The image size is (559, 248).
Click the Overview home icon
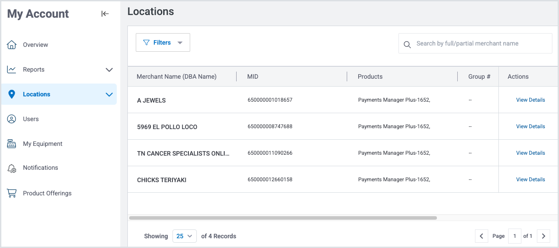coord(12,45)
